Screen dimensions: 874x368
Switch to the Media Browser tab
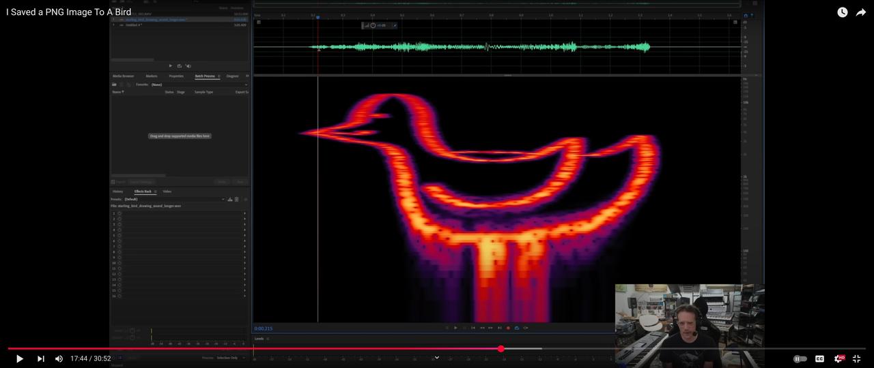(123, 76)
